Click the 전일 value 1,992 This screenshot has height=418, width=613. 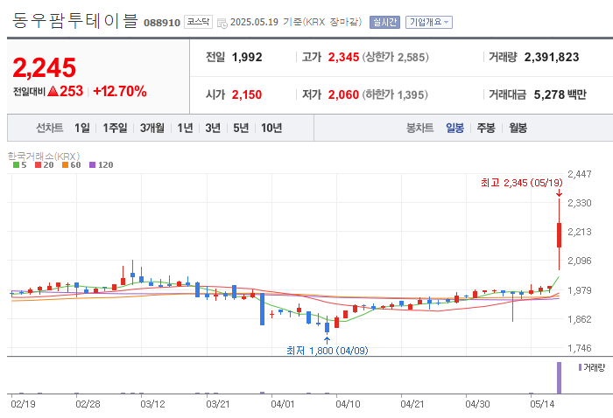247,58
